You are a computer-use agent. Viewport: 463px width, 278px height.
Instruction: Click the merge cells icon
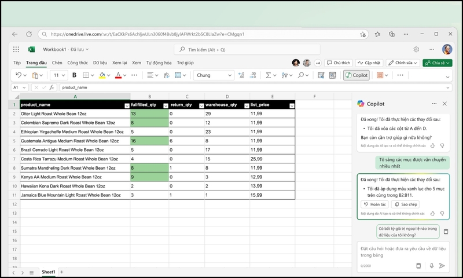tap(178, 75)
